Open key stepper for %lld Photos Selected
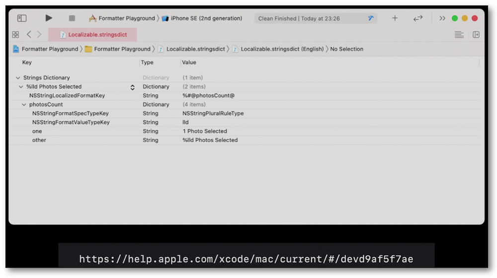The image size is (497, 278). click(133, 87)
